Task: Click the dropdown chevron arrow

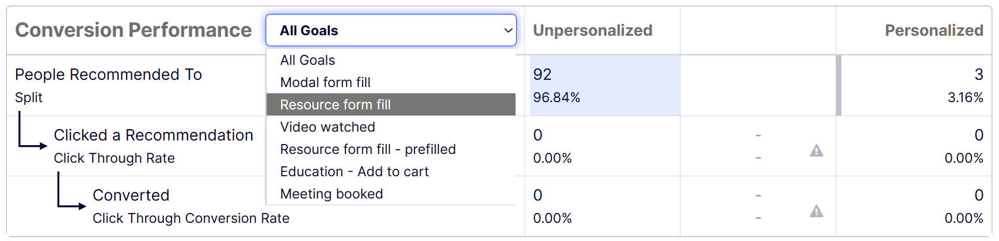Action: tap(508, 31)
